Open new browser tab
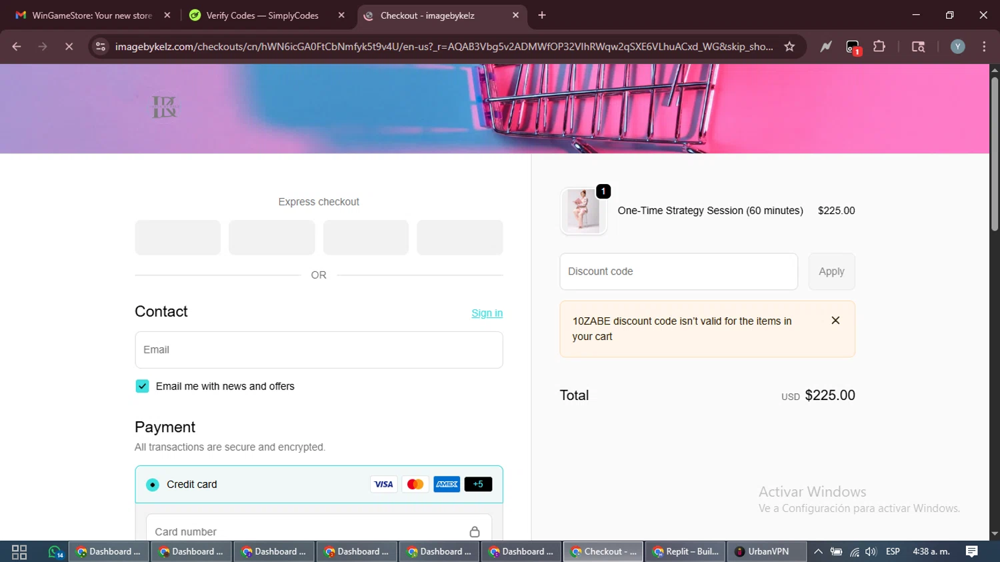The image size is (1000, 562). click(542, 15)
